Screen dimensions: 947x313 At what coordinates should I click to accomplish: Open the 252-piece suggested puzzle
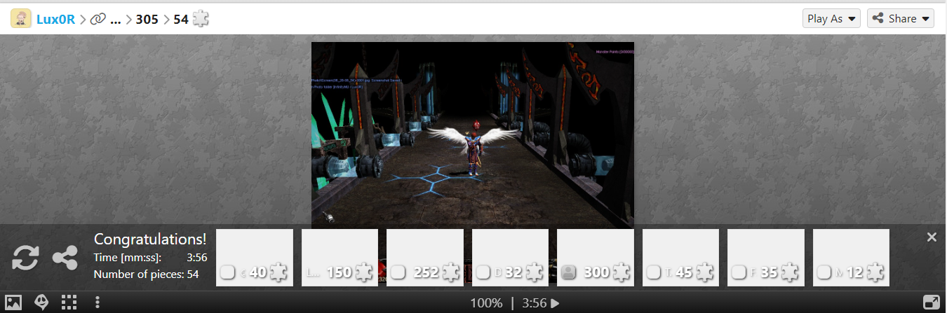point(425,258)
